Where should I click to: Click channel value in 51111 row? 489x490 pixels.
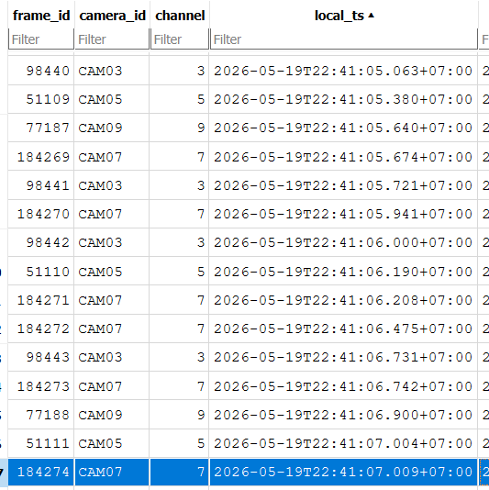click(201, 443)
